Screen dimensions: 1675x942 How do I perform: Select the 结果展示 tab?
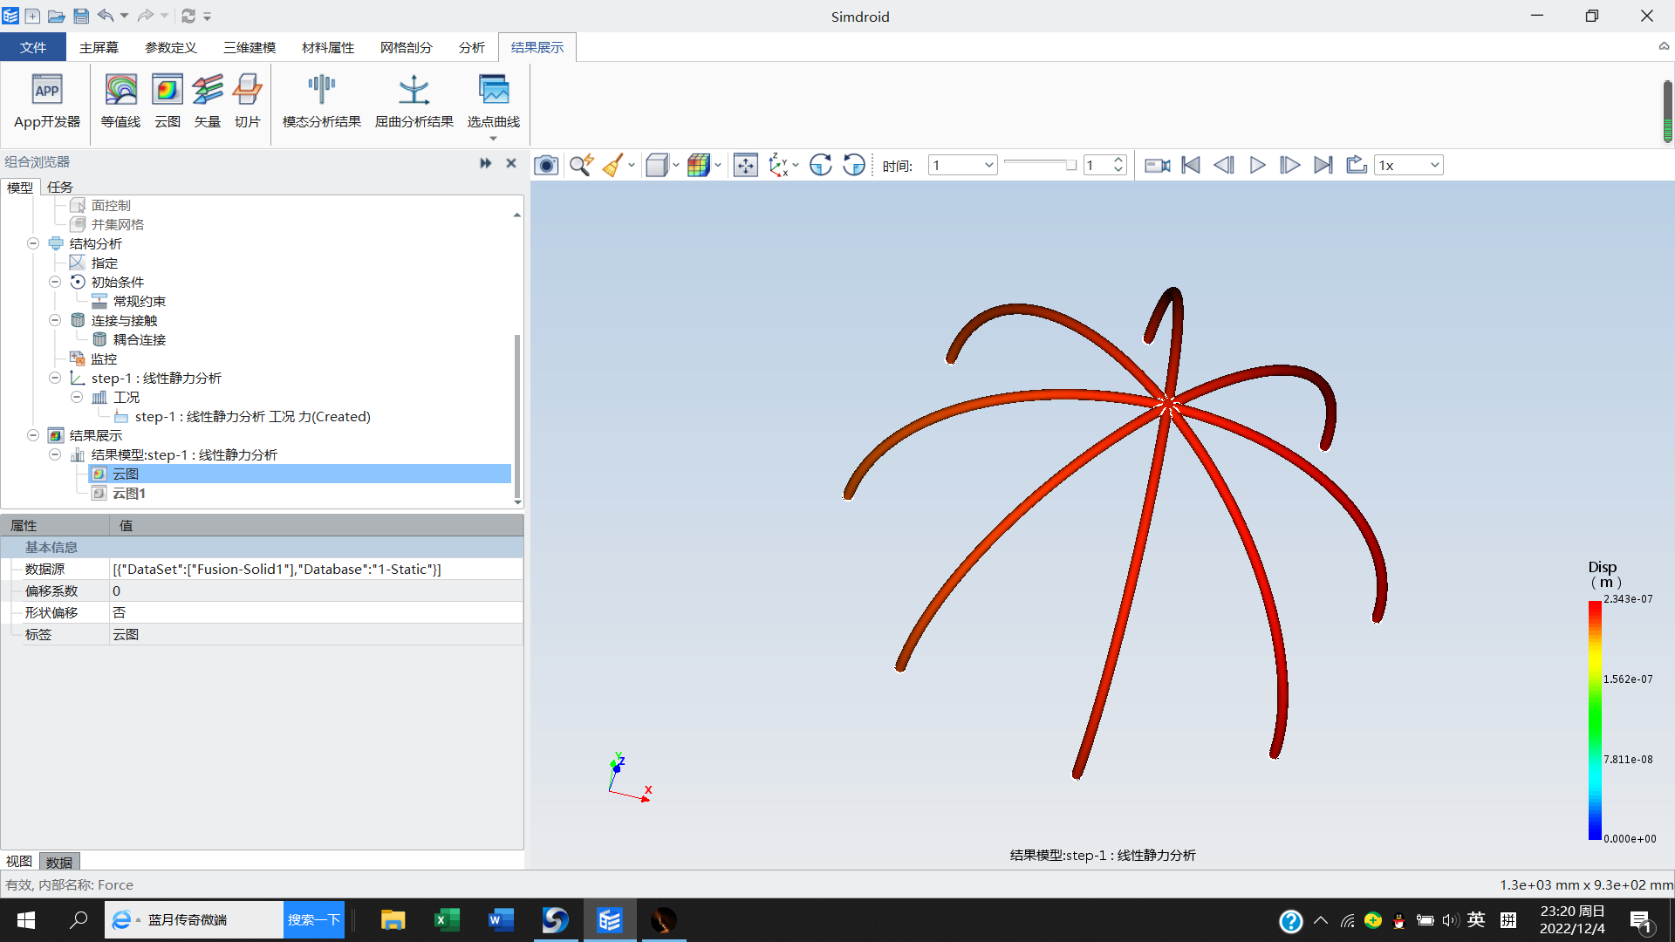[537, 47]
